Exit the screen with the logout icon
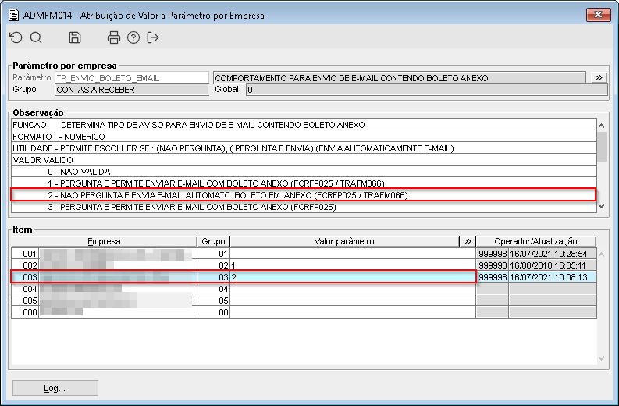The image size is (619, 406). pyautogui.click(x=153, y=37)
